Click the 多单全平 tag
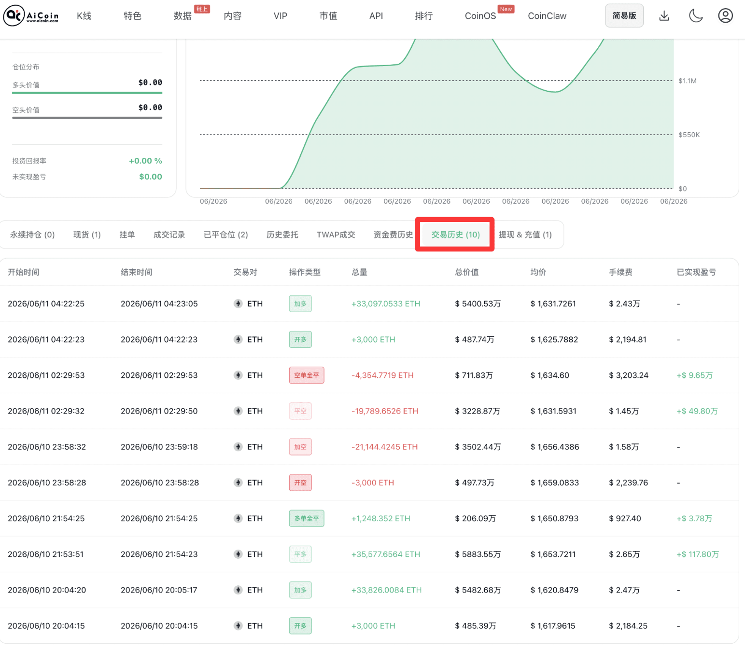 click(x=307, y=518)
